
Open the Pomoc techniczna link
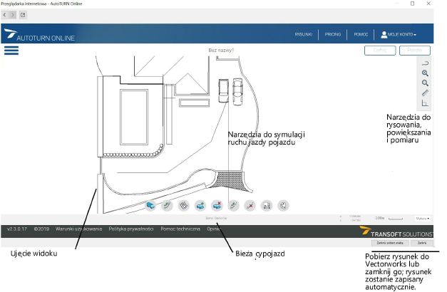[x=180, y=229]
